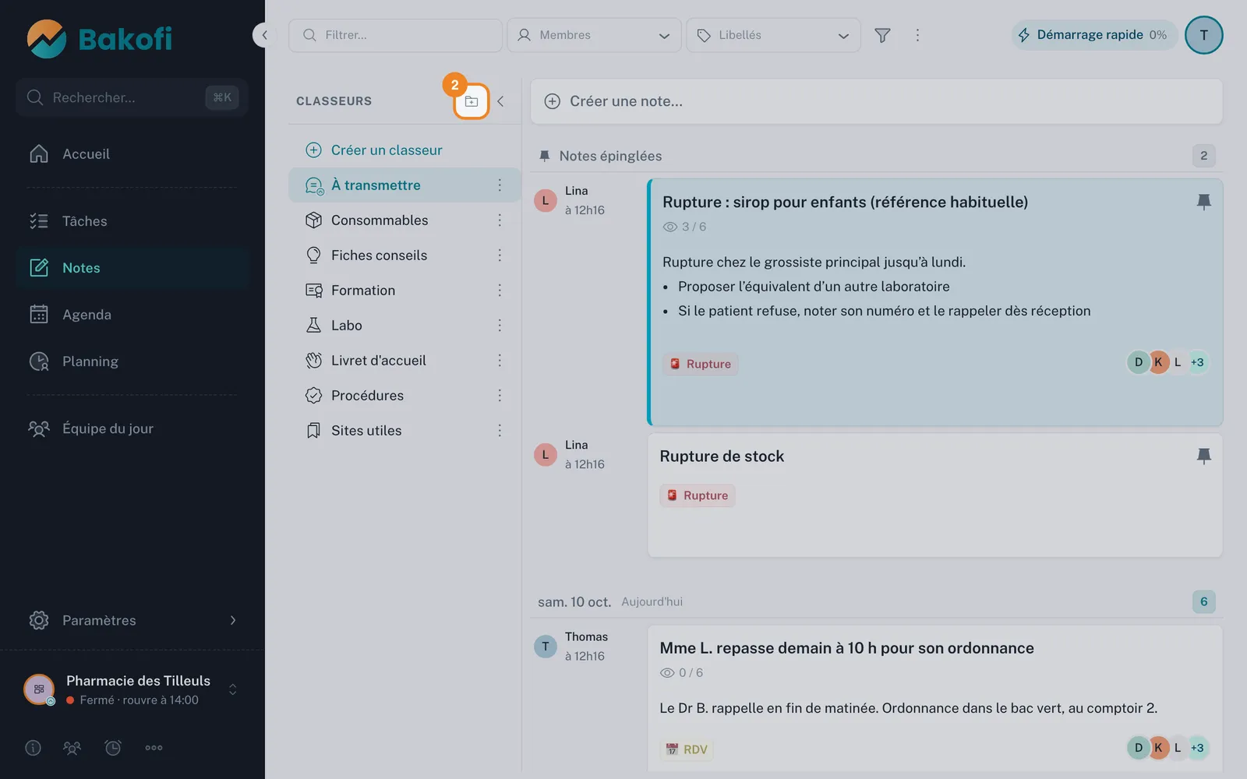Open the Membres dropdown
Viewport: 1247px width, 779px height.
pyautogui.click(x=595, y=35)
